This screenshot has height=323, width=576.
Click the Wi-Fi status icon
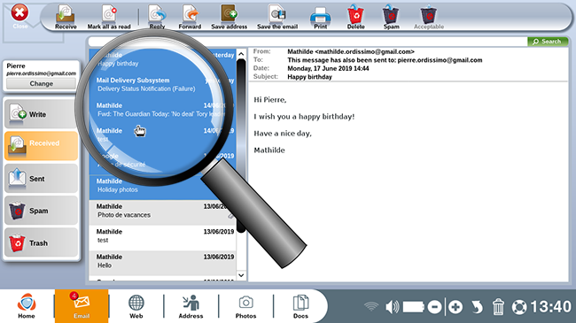coord(371,306)
